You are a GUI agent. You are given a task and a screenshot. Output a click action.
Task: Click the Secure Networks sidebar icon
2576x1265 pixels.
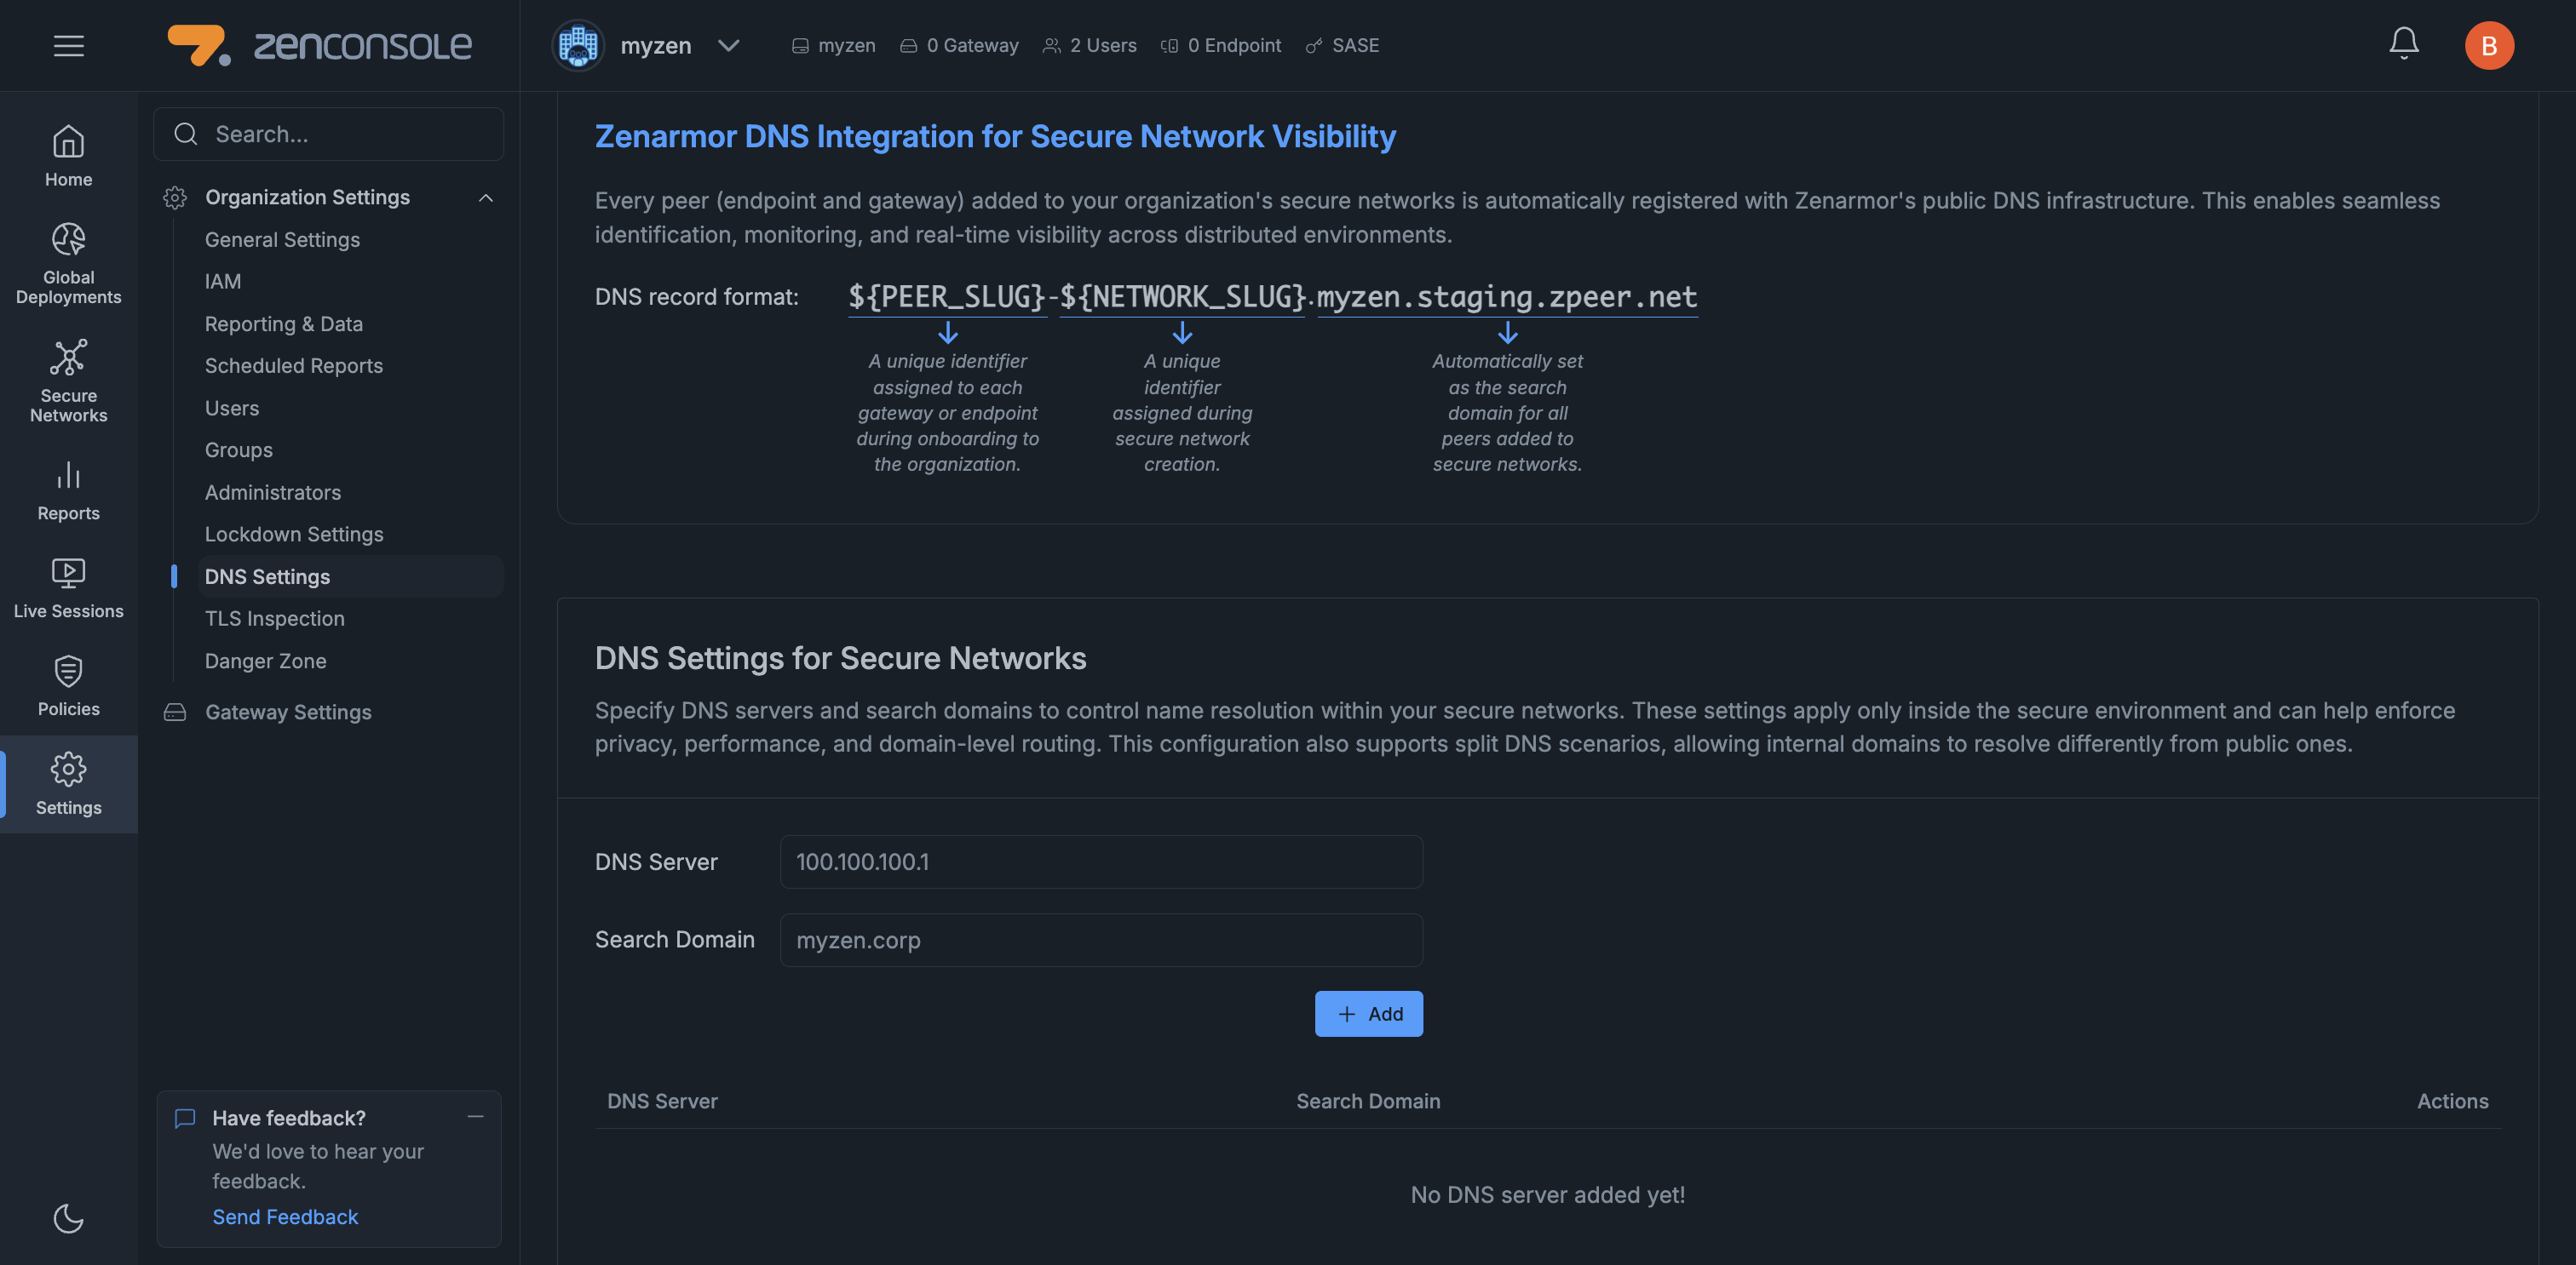click(68, 380)
